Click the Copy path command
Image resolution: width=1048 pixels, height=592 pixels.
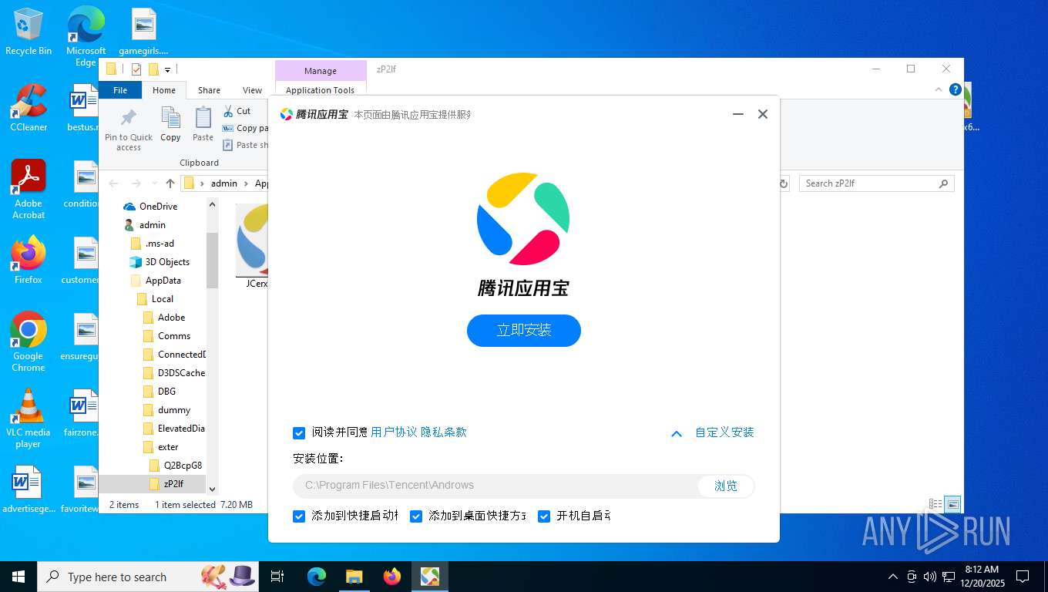point(245,128)
